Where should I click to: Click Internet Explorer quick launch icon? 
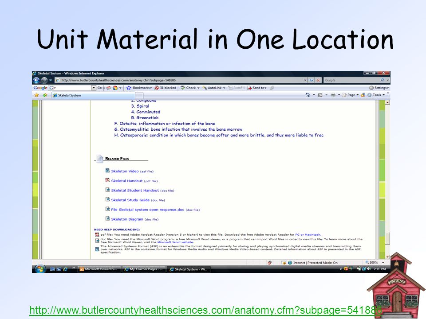(x=66, y=269)
